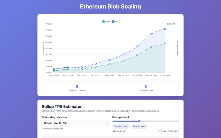221x138 pixels.
Task: Toggle the Max series in chart legend
Action: (x=115, y=22)
